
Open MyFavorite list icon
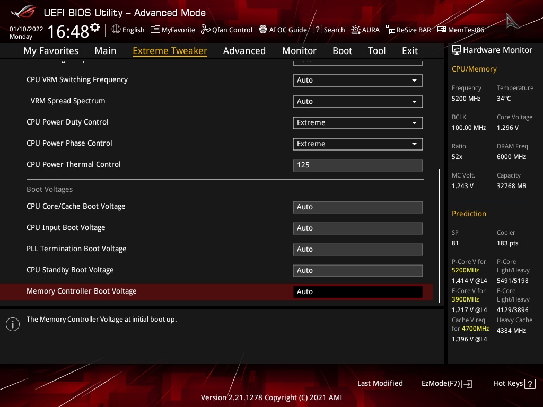[155, 30]
